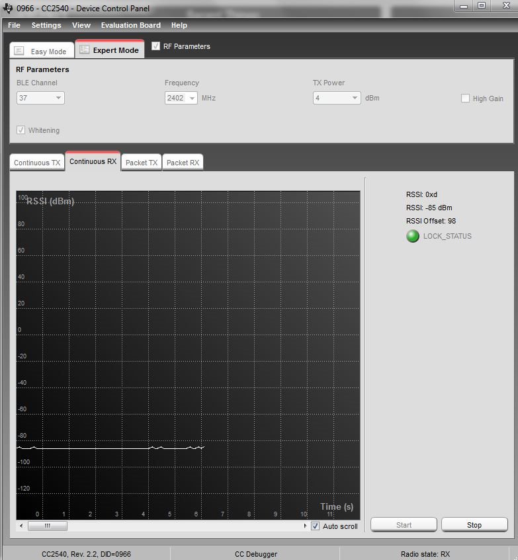Switch to Easy Mode tab

(x=42, y=51)
